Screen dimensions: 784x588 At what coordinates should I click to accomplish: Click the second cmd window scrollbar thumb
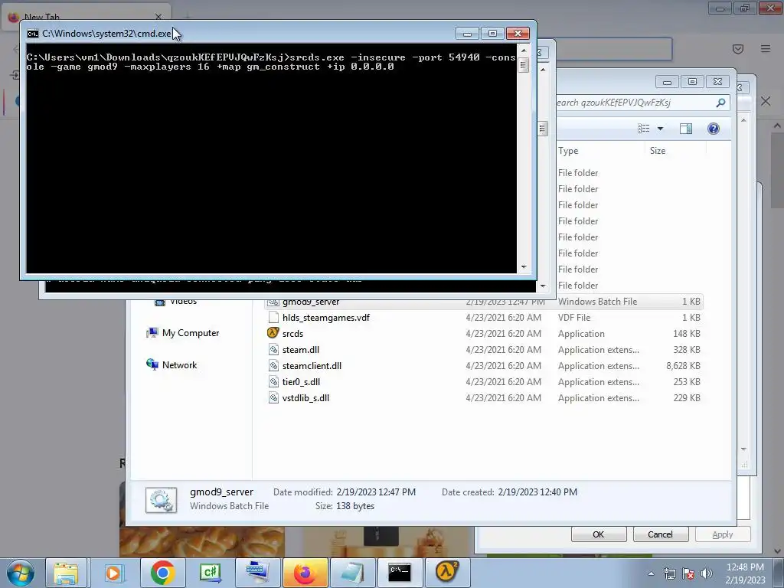(543, 129)
